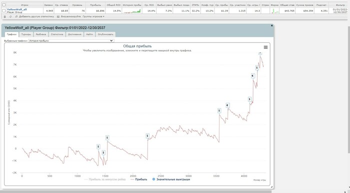Toggle the Прибыль legend series
Image resolution: width=350 pixels, height=193 pixels.
[x=138, y=180]
